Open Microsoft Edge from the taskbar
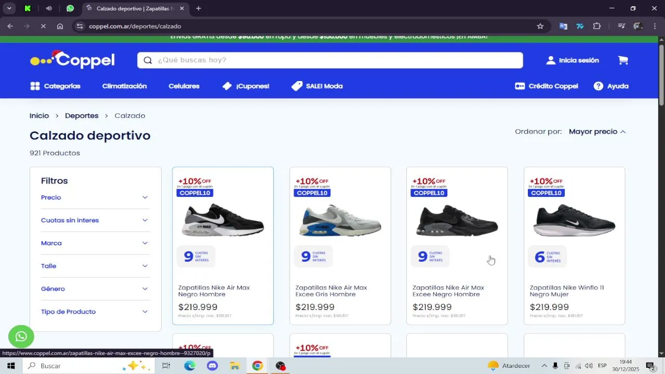 190,366
